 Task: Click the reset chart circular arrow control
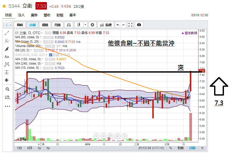(110, 136)
